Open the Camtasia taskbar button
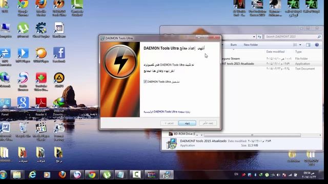This screenshot has height=184, width=328. pyautogui.click(x=136, y=175)
